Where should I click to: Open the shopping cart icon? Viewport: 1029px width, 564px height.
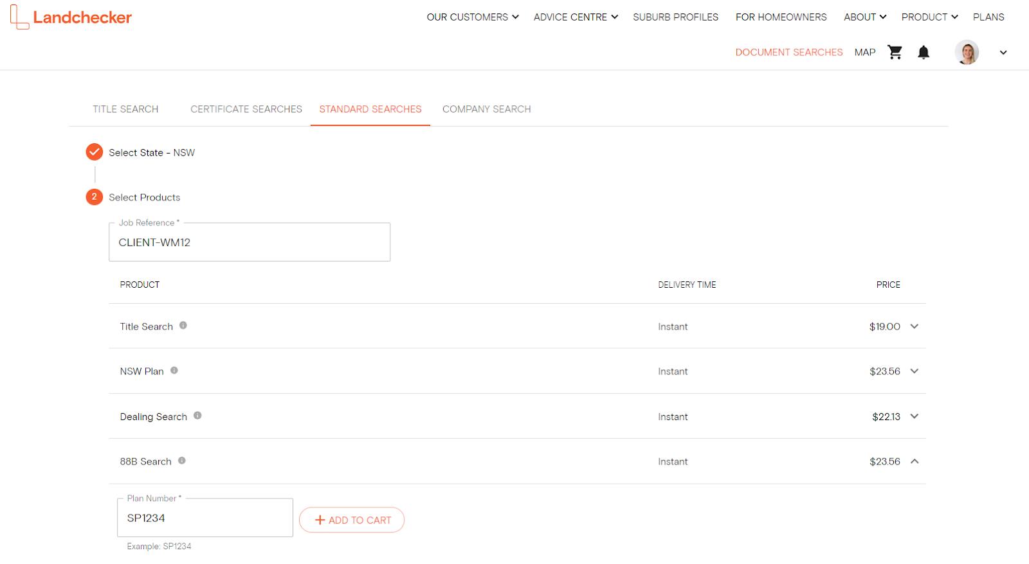[895, 52]
